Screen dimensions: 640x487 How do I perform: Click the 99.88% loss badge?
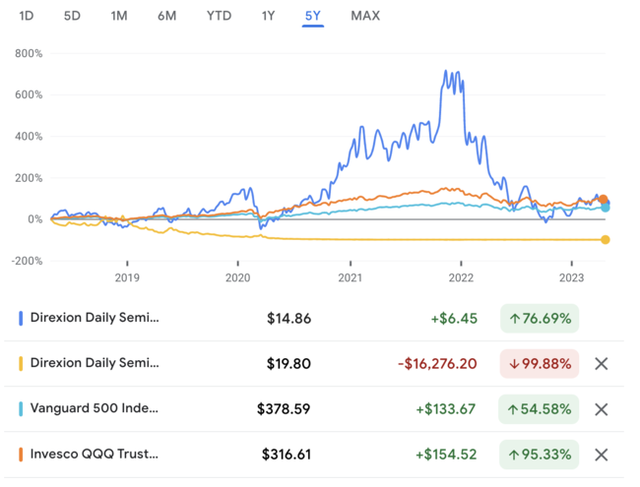coord(540,363)
